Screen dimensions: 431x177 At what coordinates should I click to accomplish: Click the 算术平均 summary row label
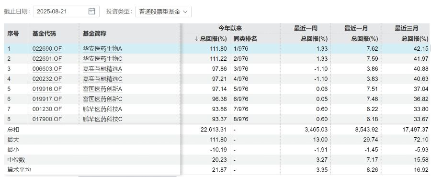click(19, 170)
